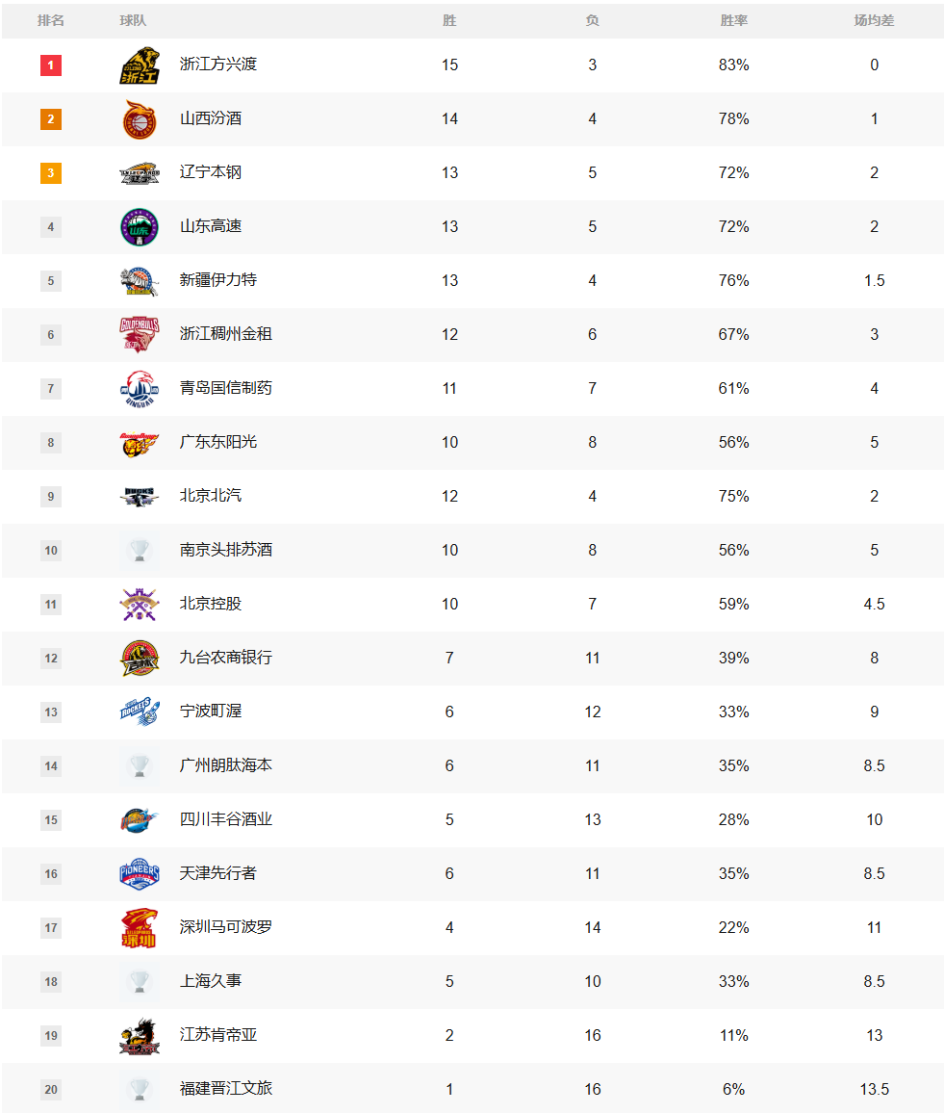Open the 福建晋江文旅 team name link

pyautogui.click(x=225, y=1089)
